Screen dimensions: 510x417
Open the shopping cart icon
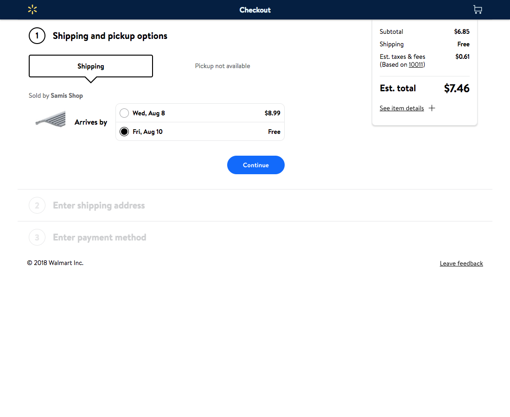point(478,9)
